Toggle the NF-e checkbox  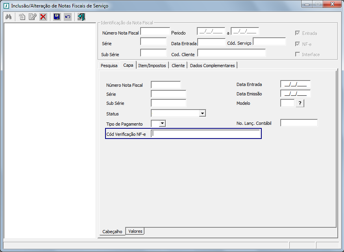point(298,44)
